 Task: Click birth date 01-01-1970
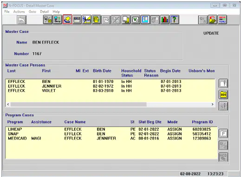[x=103, y=82]
